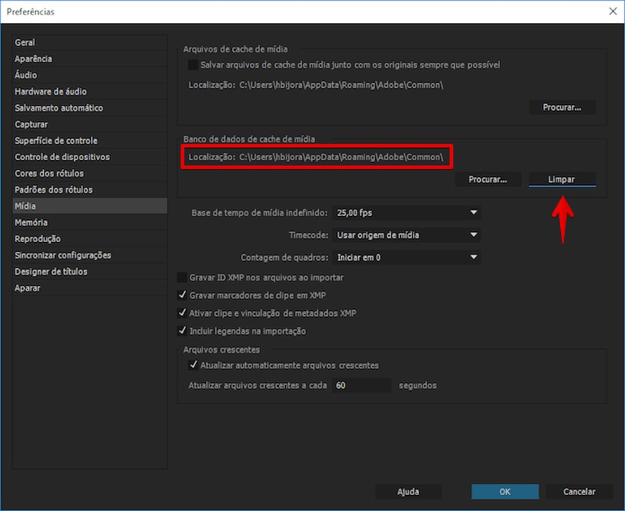Select Superfície de controle
Screen dimensions: 625x511
(x=90, y=140)
